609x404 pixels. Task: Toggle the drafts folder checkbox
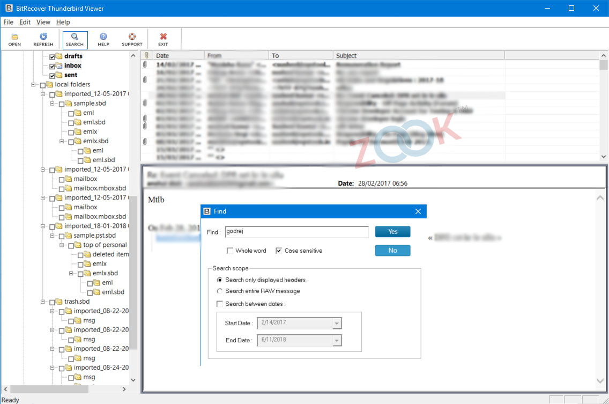coord(52,57)
